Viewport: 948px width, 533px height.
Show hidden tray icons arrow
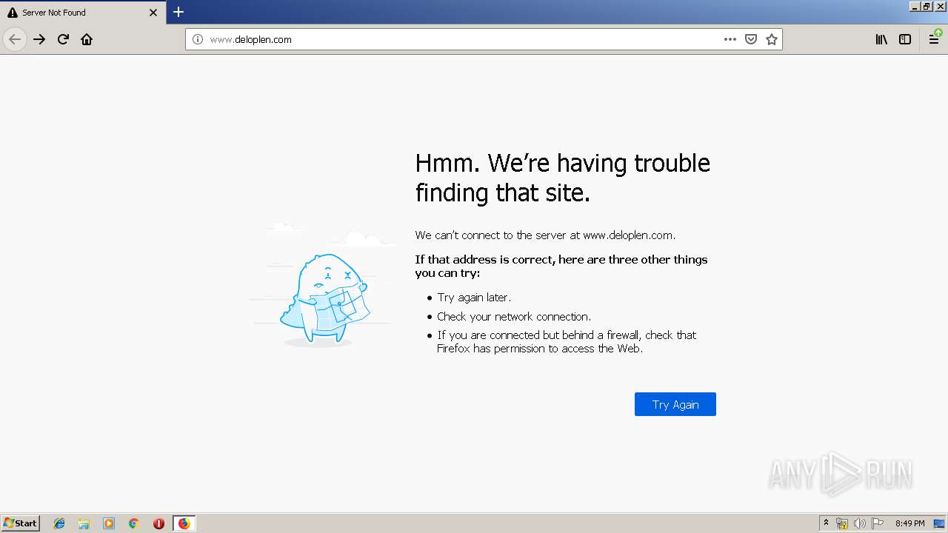(x=827, y=523)
